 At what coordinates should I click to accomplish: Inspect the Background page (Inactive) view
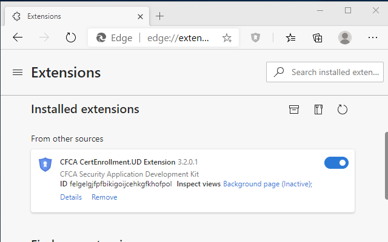(x=267, y=184)
